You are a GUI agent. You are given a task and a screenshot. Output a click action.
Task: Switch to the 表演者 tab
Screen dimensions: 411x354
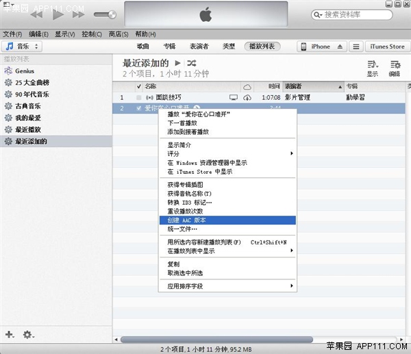199,47
